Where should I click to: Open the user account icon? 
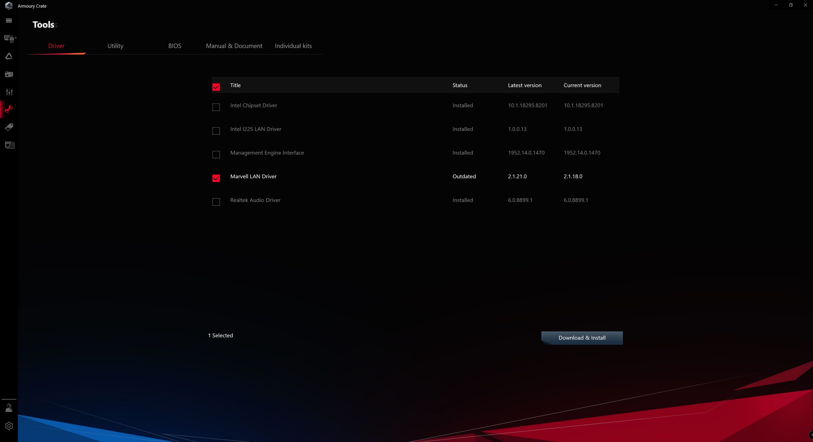[x=9, y=408]
